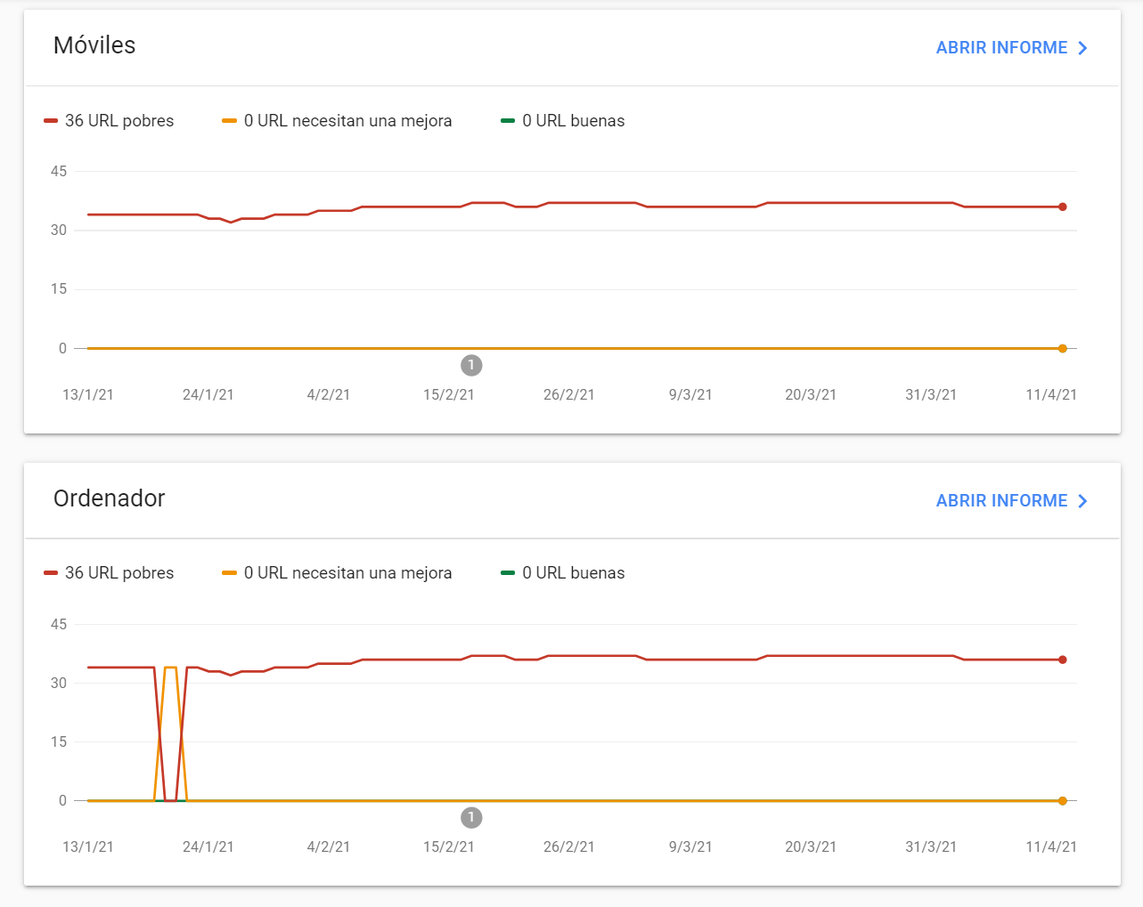The image size is (1143, 907).
Task: Click the 9/3/21 date label in Móviles chart
Action: (690, 394)
